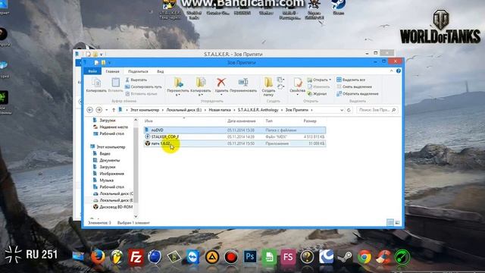The height and width of the screenshot is (273, 485).
Task: Switch to the Вид tab
Action: pos(160,71)
